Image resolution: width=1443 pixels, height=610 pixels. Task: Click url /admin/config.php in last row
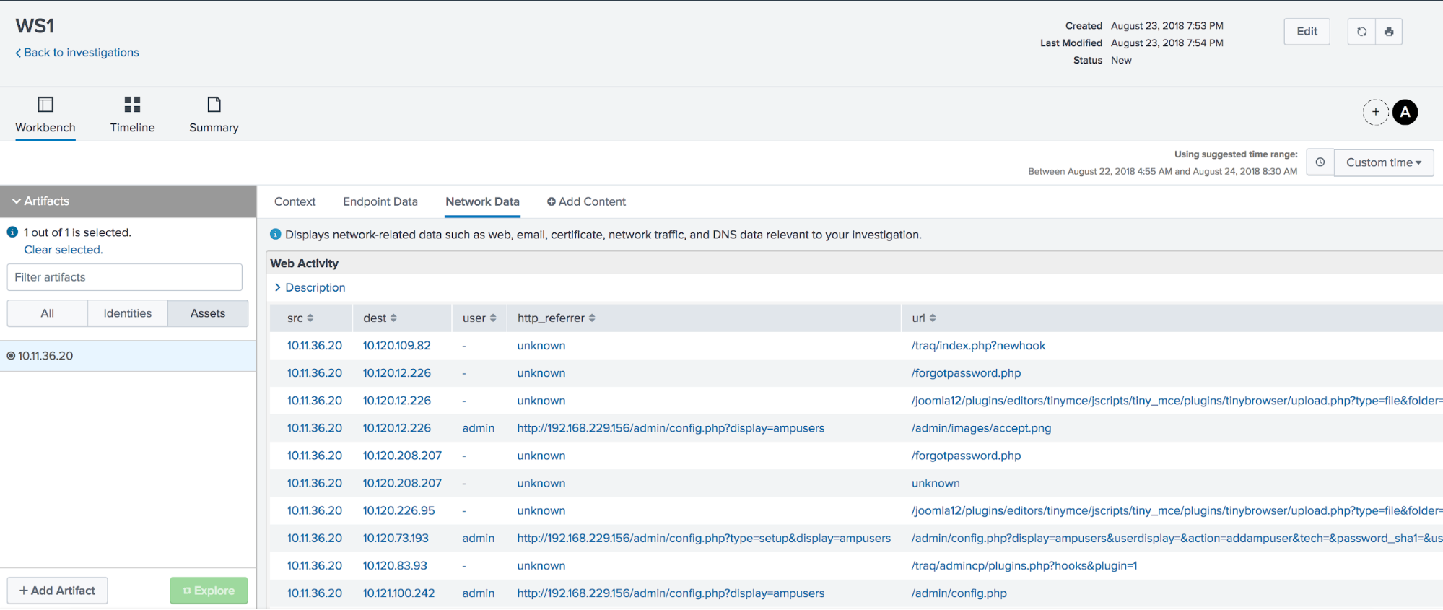(959, 593)
